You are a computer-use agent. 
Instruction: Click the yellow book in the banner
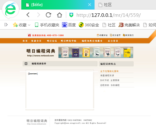pos(127,52)
